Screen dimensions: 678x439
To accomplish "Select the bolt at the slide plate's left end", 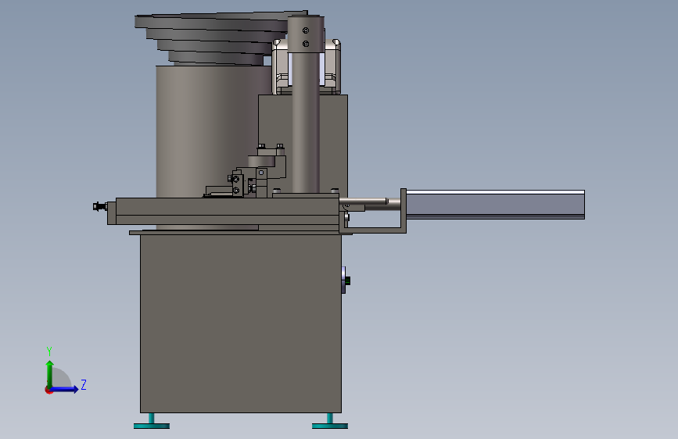I will coord(100,206).
